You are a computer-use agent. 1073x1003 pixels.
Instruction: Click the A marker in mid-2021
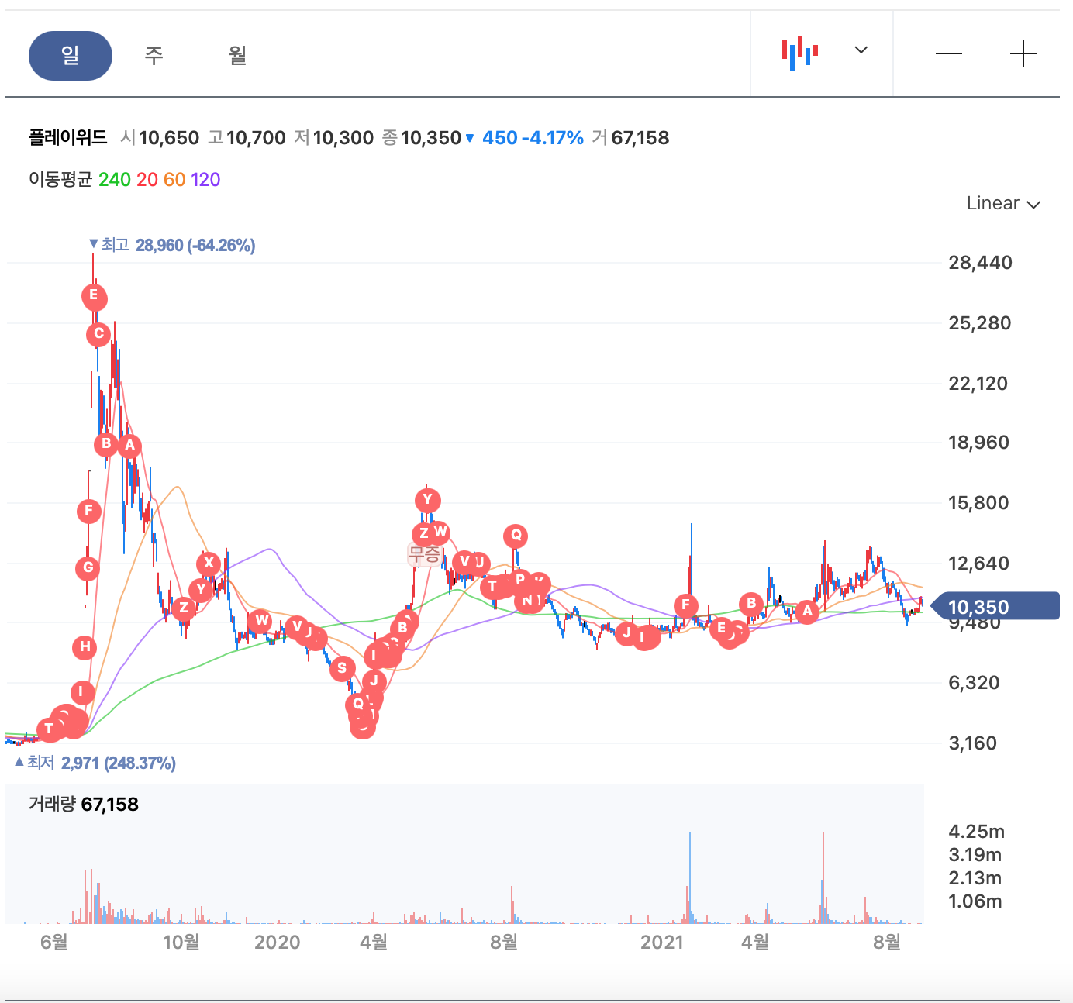click(807, 611)
